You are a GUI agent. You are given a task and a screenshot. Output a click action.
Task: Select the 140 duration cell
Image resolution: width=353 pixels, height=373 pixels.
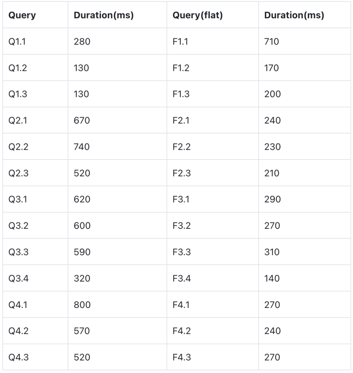pos(272,279)
